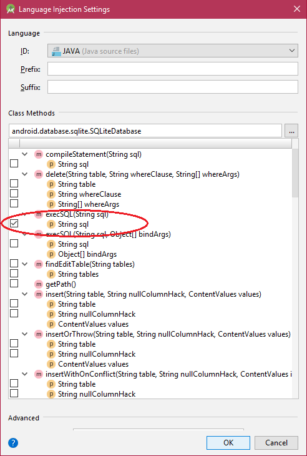Click parameter icon of Object[] bindArgs
Image resolution: width=307 pixels, height=456 pixels.
click(51, 254)
